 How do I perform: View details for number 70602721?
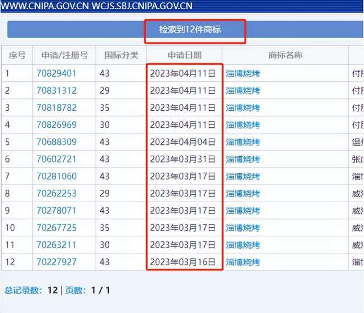point(56,159)
